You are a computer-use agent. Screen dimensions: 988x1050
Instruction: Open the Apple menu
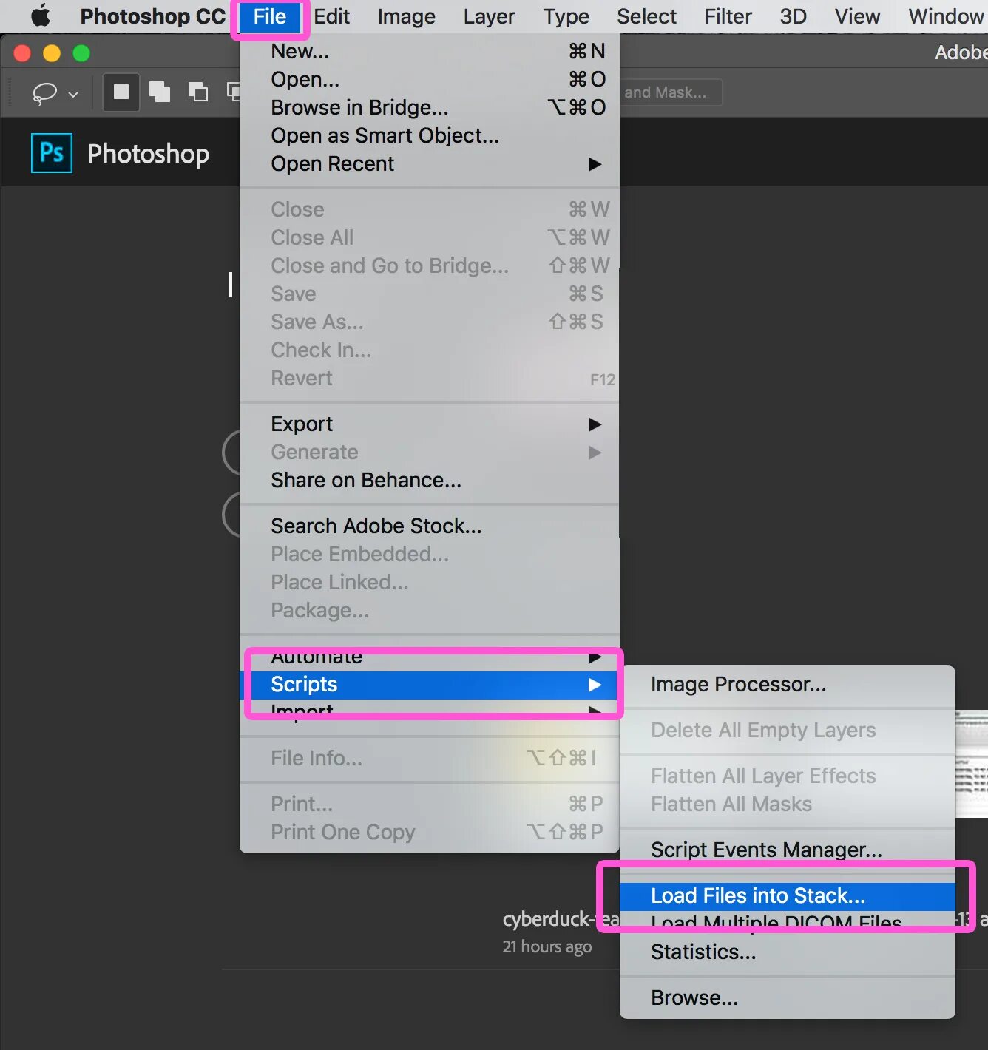tap(40, 16)
